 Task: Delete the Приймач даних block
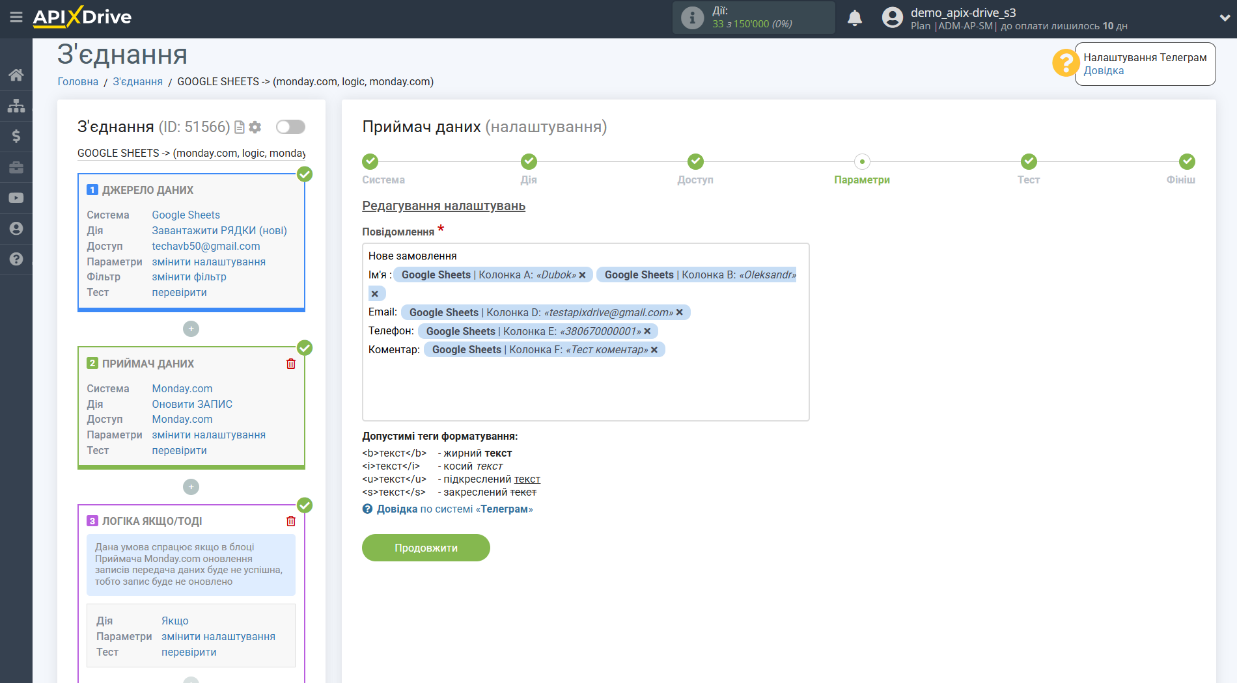tap(291, 364)
